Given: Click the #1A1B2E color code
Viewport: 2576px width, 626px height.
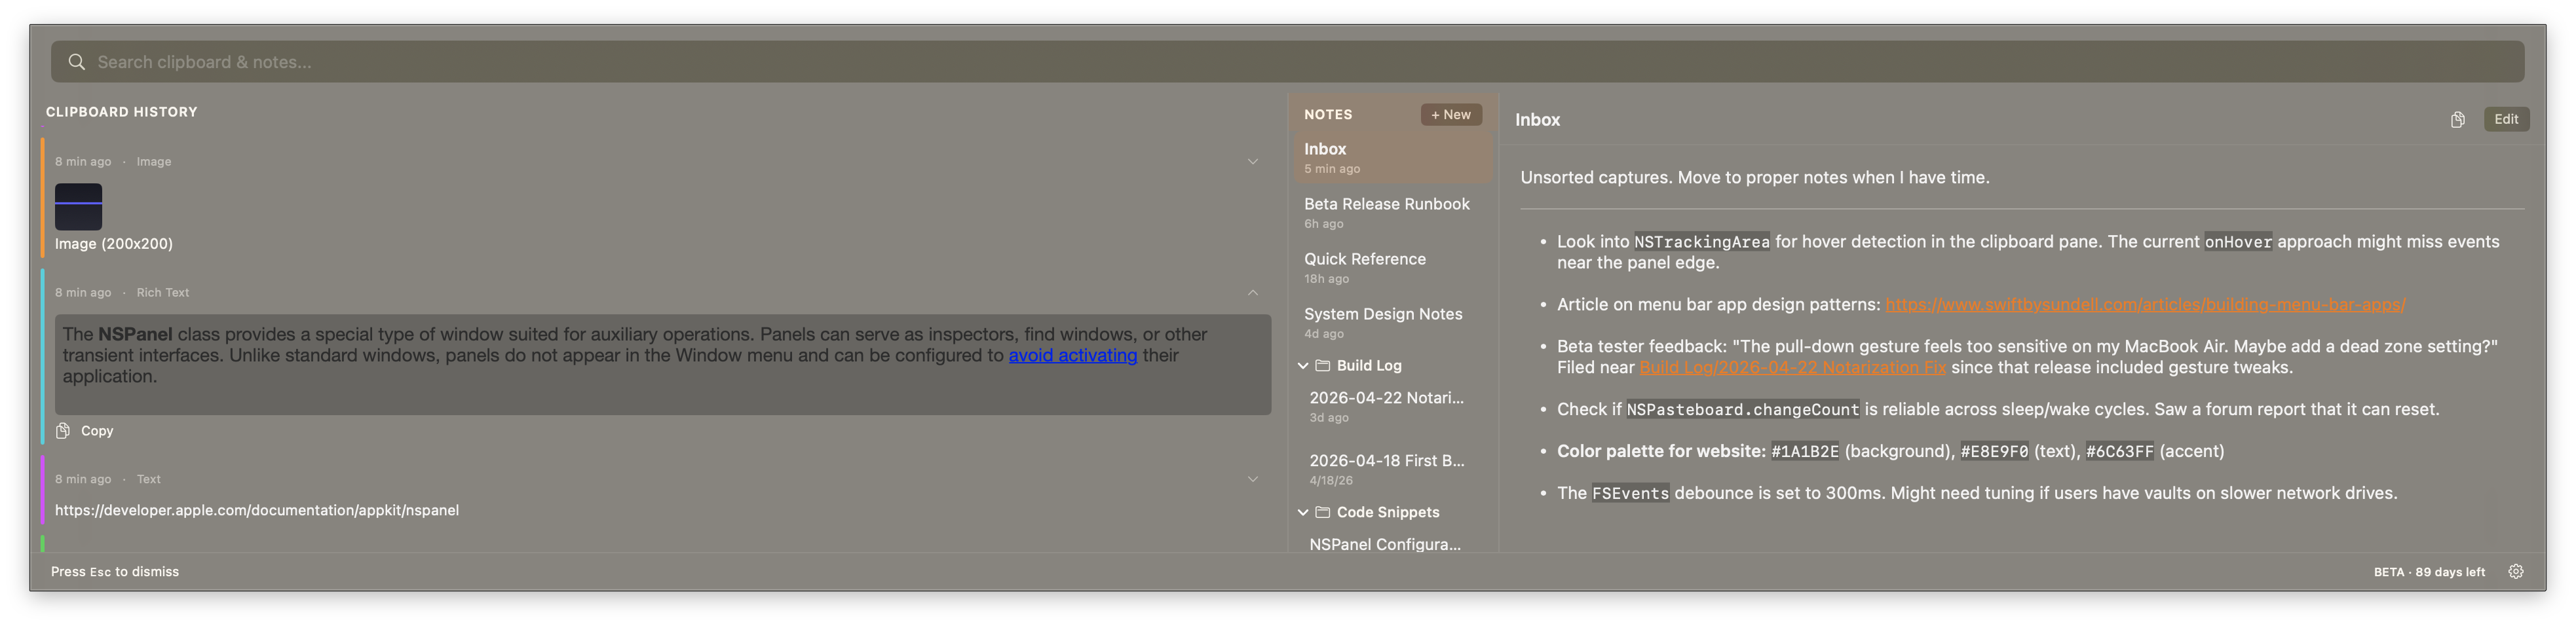Looking at the screenshot, I should (x=1804, y=452).
